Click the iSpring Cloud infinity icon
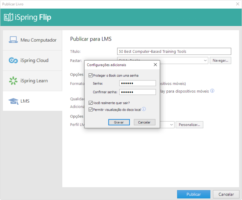This screenshot has height=200, width=242. [x=13, y=60]
